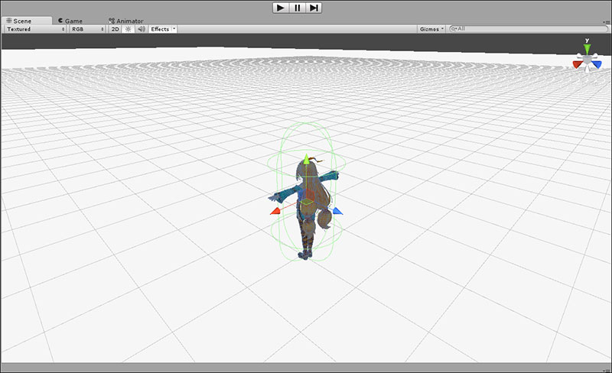The height and width of the screenshot is (373, 612).
Task: Click the gray center cube of orientation gizmo
Action: coord(588,60)
